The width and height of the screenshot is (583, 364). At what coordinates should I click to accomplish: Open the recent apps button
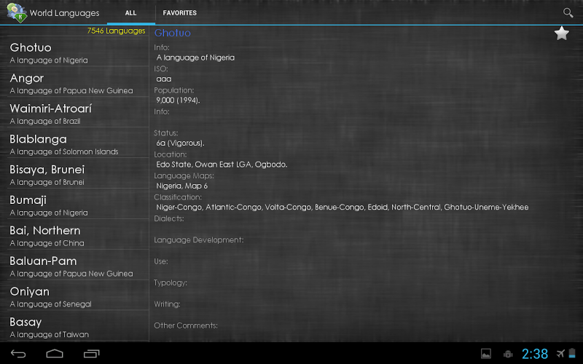92,354
